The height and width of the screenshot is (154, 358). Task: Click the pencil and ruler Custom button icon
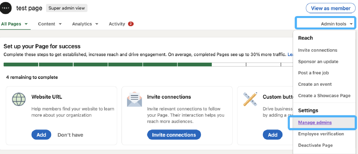[250, 99]
